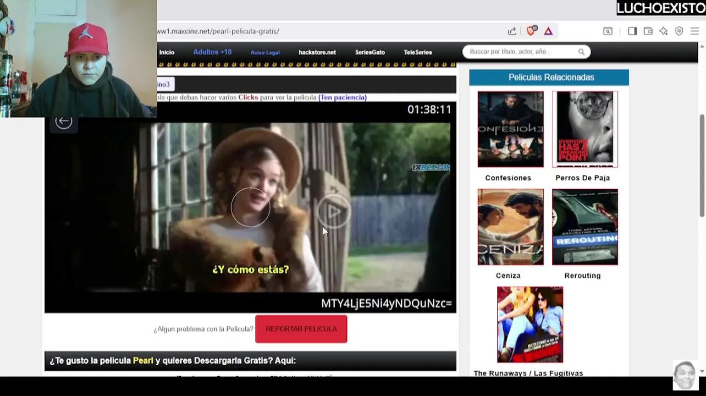Click the play button over the video

pyautogui.click(x=333, y=212)
